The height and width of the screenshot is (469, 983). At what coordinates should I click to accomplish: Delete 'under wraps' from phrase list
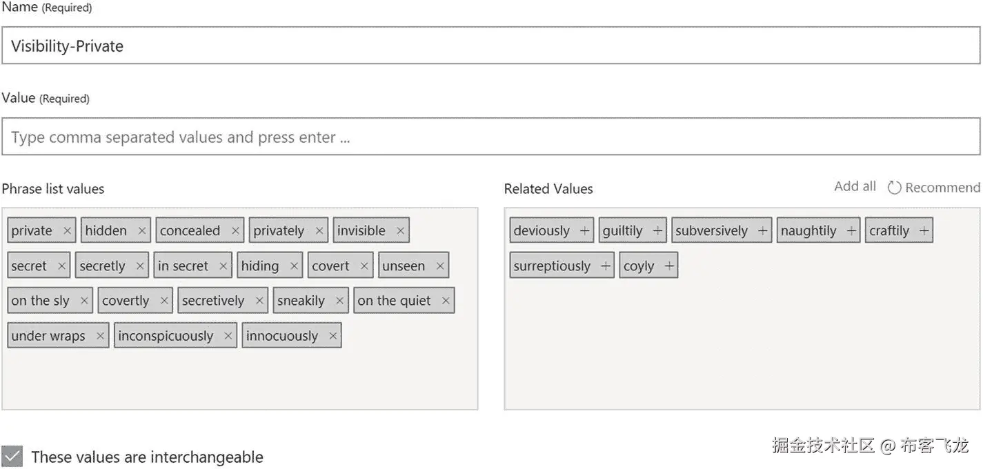[100, 336]
